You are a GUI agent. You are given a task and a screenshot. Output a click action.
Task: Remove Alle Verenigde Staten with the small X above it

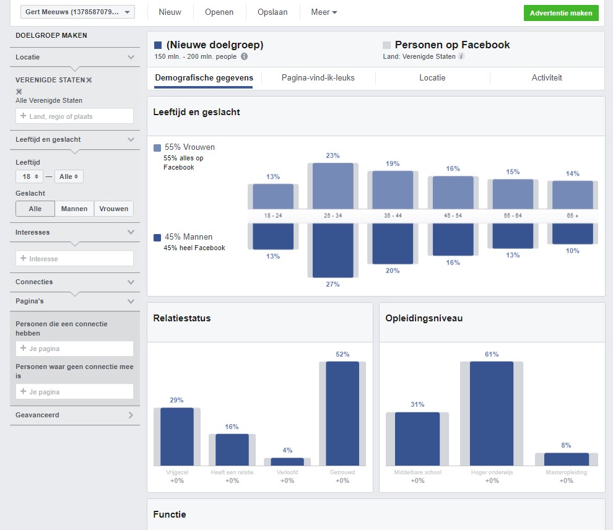(x=19, y=92)
